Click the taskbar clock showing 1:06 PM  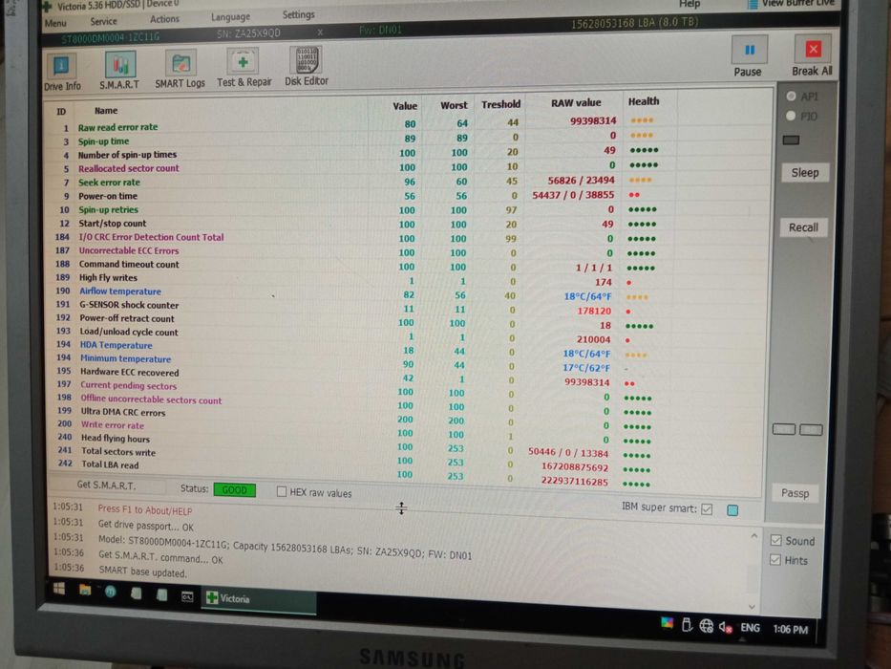[791, 629]
